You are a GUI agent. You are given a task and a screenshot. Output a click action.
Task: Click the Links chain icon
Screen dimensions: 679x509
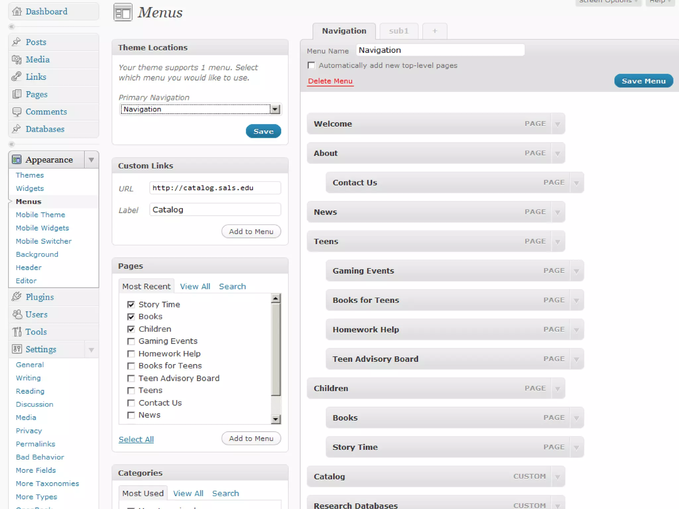(x=17, y=77)
